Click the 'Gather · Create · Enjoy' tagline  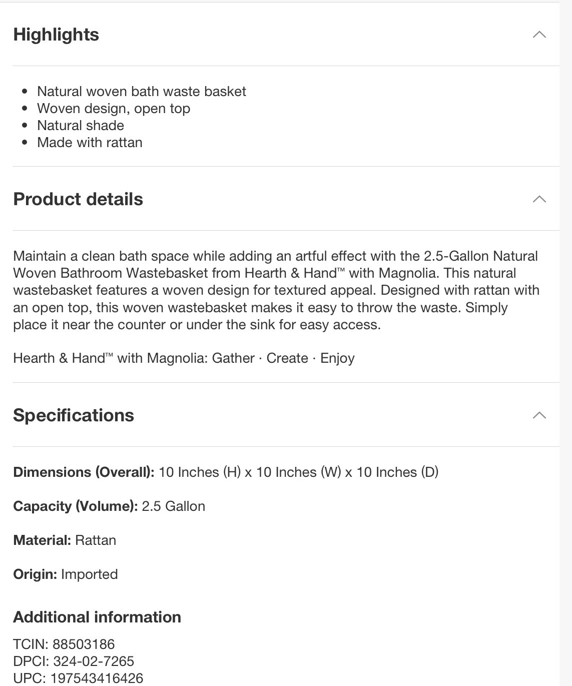(x=283, y=358)
